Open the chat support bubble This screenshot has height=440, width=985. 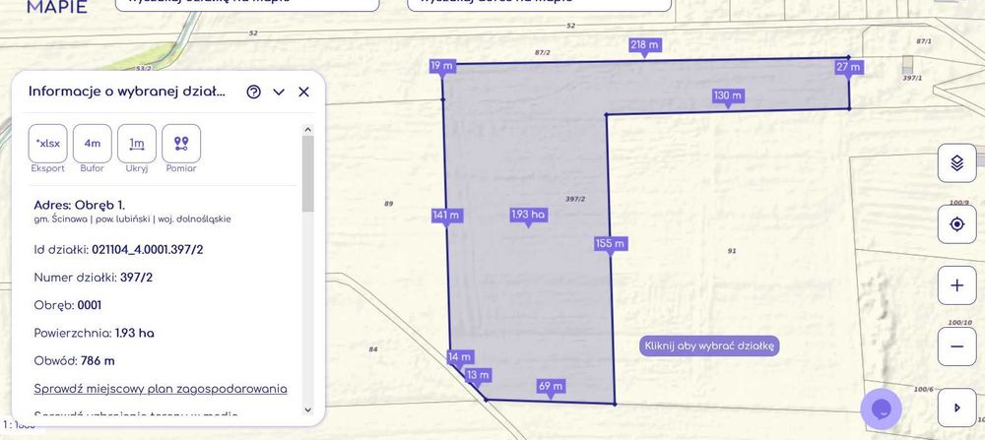tap(882, 409)
